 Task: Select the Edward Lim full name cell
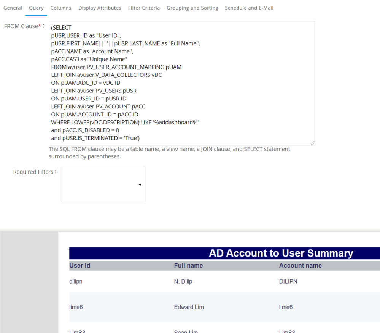189,307
